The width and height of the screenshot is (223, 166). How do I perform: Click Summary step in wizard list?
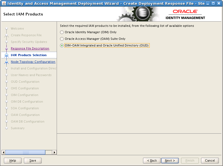coord(18,128)
